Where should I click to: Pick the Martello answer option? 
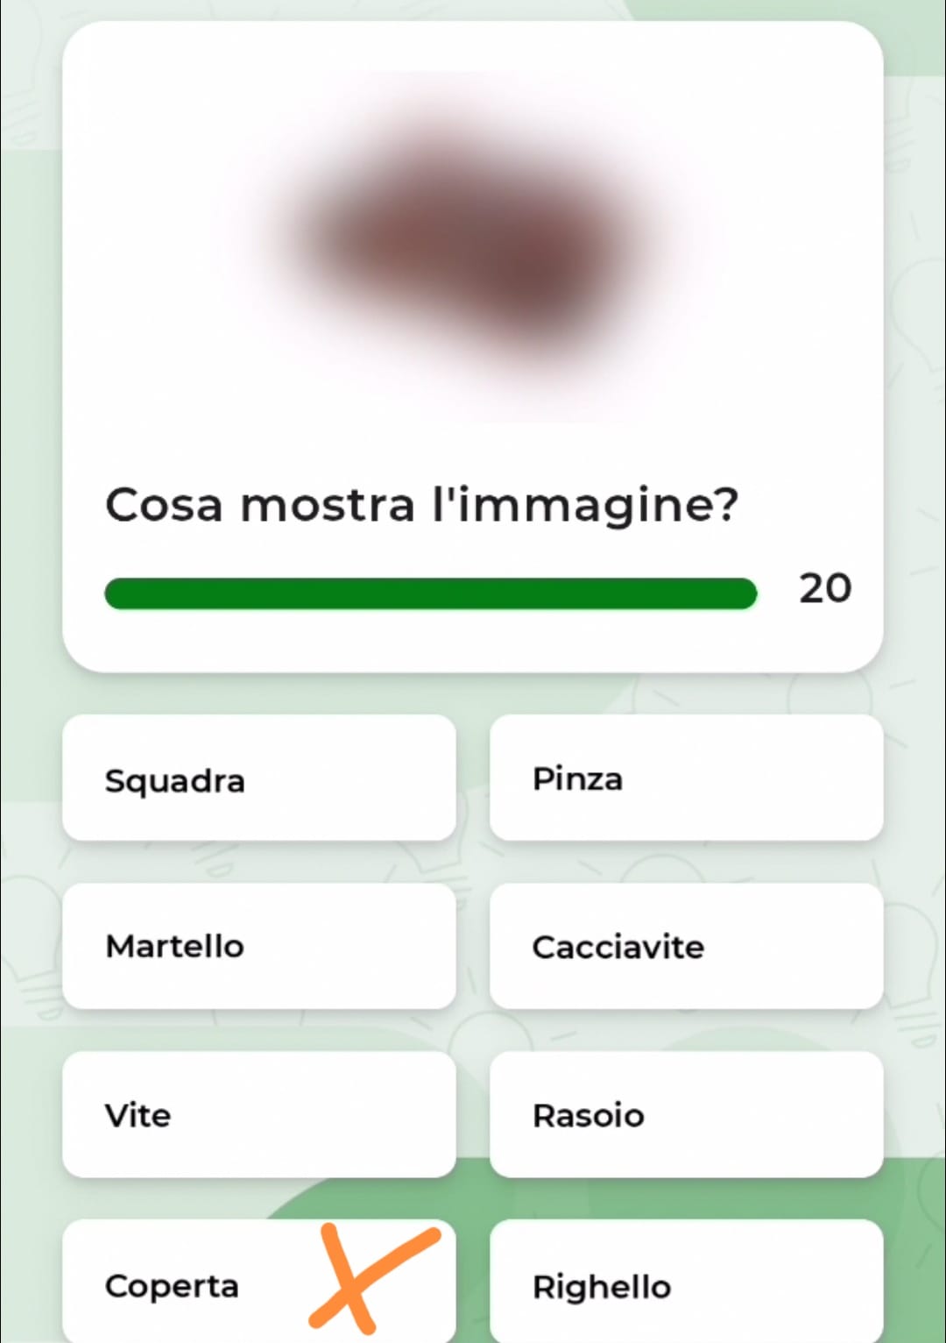258,947
